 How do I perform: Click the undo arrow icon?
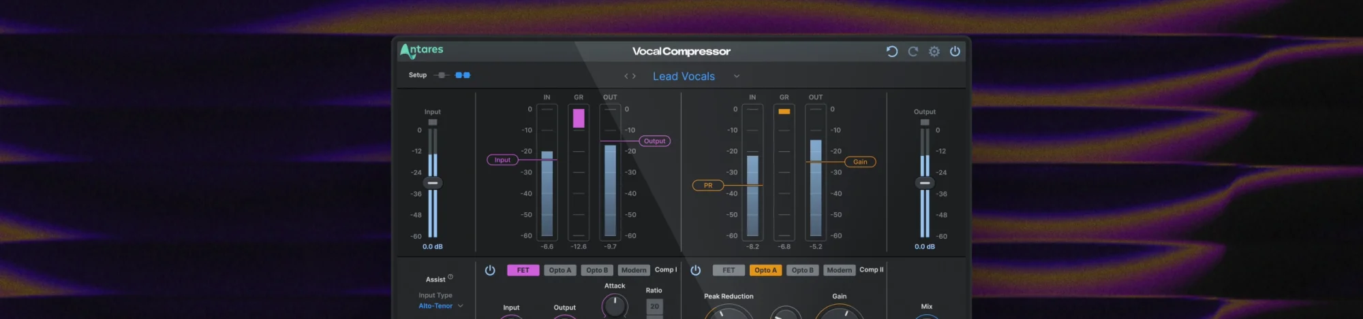891,51
